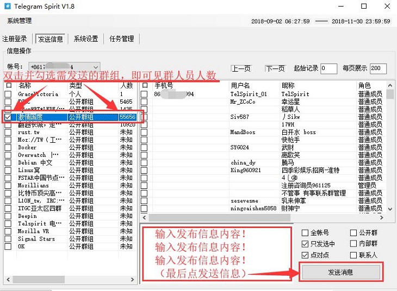Check the Linux窝 group checkbox
The height and width of the screenshot is (291, 397).
8,170
